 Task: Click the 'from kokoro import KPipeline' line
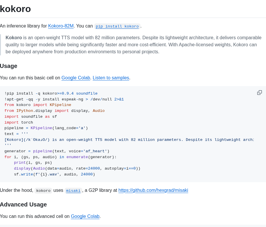(38, 105)
